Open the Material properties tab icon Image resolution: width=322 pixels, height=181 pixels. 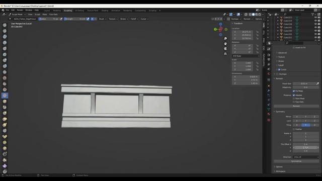click(269, 114)
